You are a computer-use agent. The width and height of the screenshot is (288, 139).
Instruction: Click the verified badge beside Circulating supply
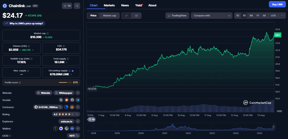pos(72,71)
